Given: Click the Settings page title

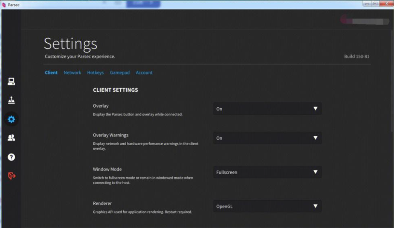Looking at the screenshot, I should (71, 44).
